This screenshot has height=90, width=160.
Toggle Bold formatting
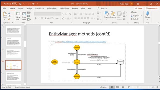(x=36, y=18)
